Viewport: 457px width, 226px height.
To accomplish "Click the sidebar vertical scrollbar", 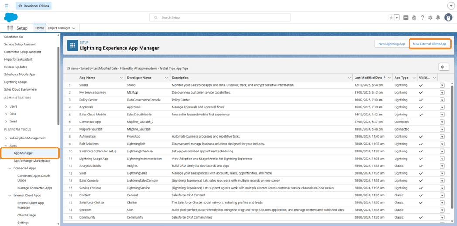I will coord(58,85).
